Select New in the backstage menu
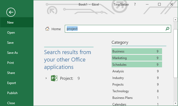The width and height of the screenshot is (178, 106). pos(17,22)
